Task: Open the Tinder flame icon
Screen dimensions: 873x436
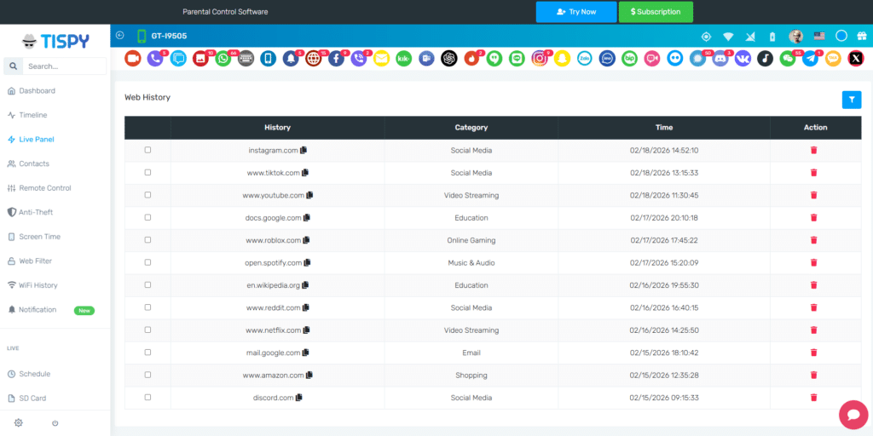Action: [472, 58]
